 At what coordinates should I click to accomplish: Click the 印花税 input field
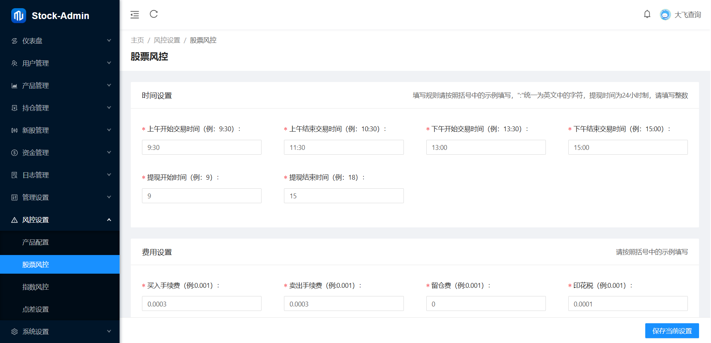point(628,304)
